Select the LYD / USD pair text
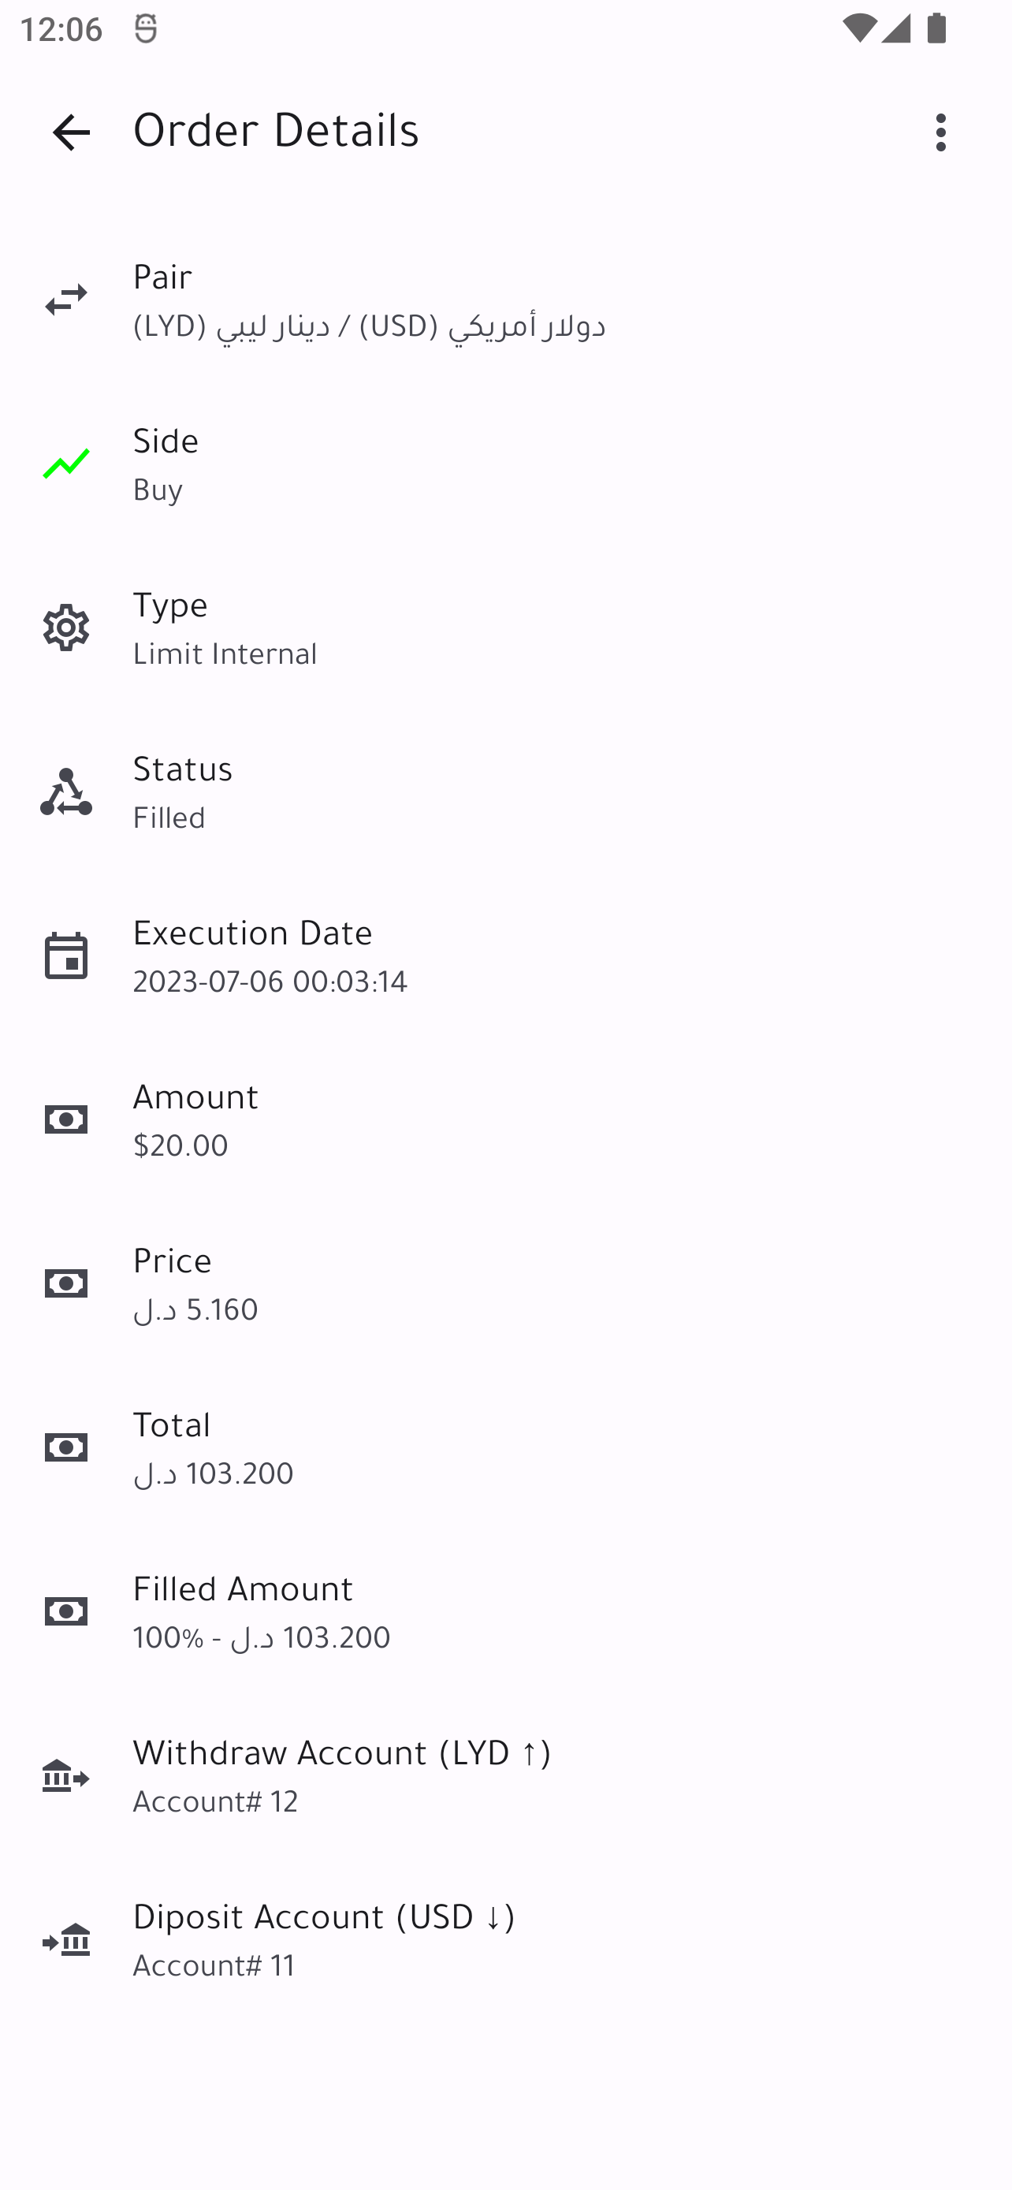The image size is (1012, 2190). [x=369, y=326]
